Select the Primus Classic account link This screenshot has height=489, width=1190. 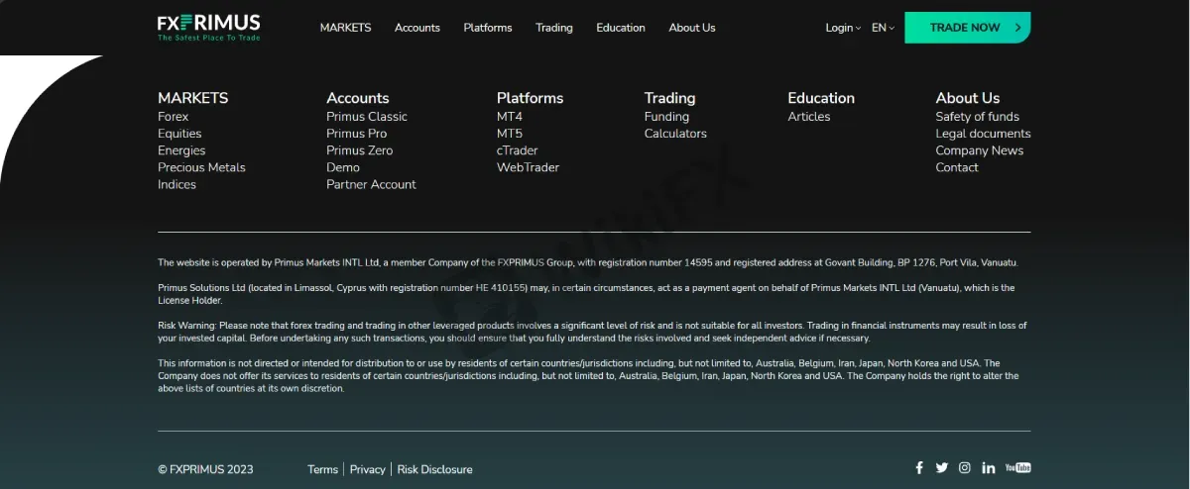click(x=367, y=117)
